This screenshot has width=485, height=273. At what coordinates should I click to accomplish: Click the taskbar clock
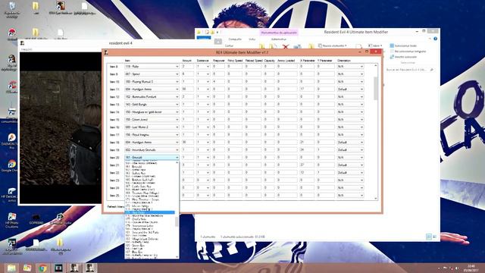[471, 268]
